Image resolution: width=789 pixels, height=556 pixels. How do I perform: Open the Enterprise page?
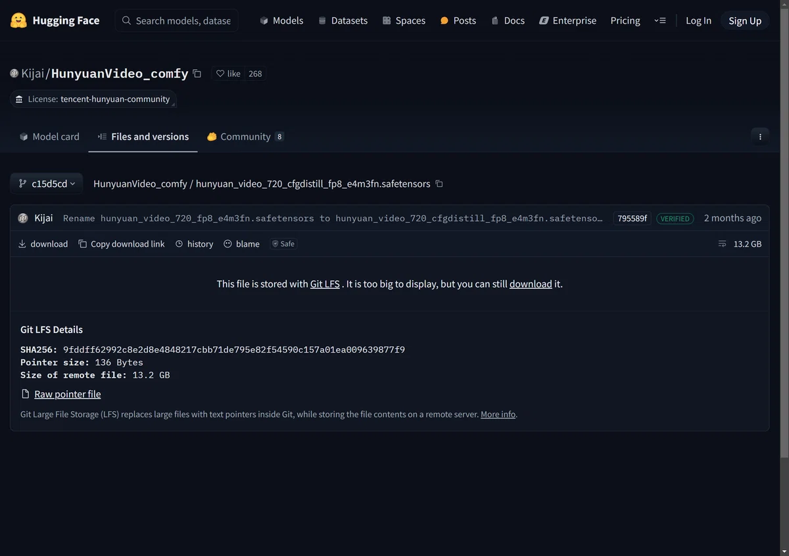point(567,20)
